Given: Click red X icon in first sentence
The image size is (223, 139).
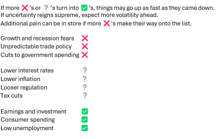Looking at the screenshot, I should pyautogui.click(x=25, y=8).
